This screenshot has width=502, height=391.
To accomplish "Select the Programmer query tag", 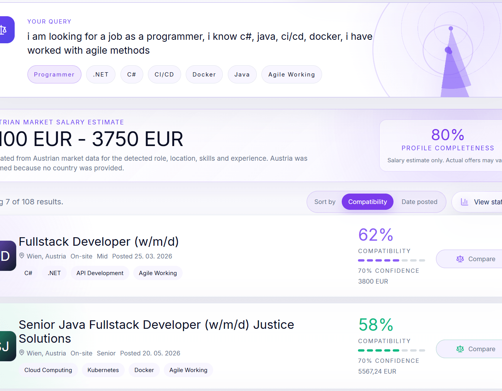I will coord(54,74).
